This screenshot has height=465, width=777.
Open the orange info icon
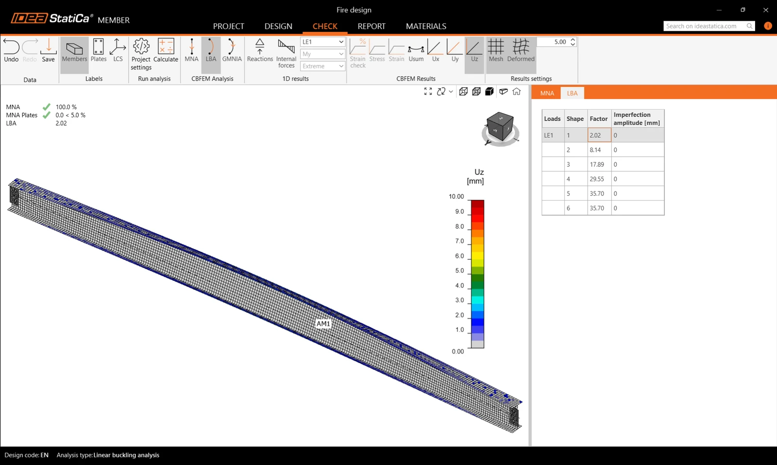[x=768, y=26]
